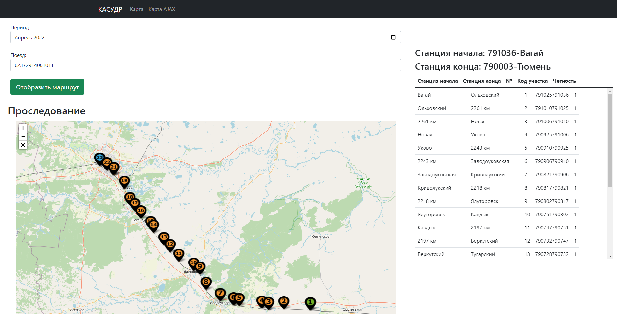
Task: Select map marker 17
Action: [x=135, y=203]
